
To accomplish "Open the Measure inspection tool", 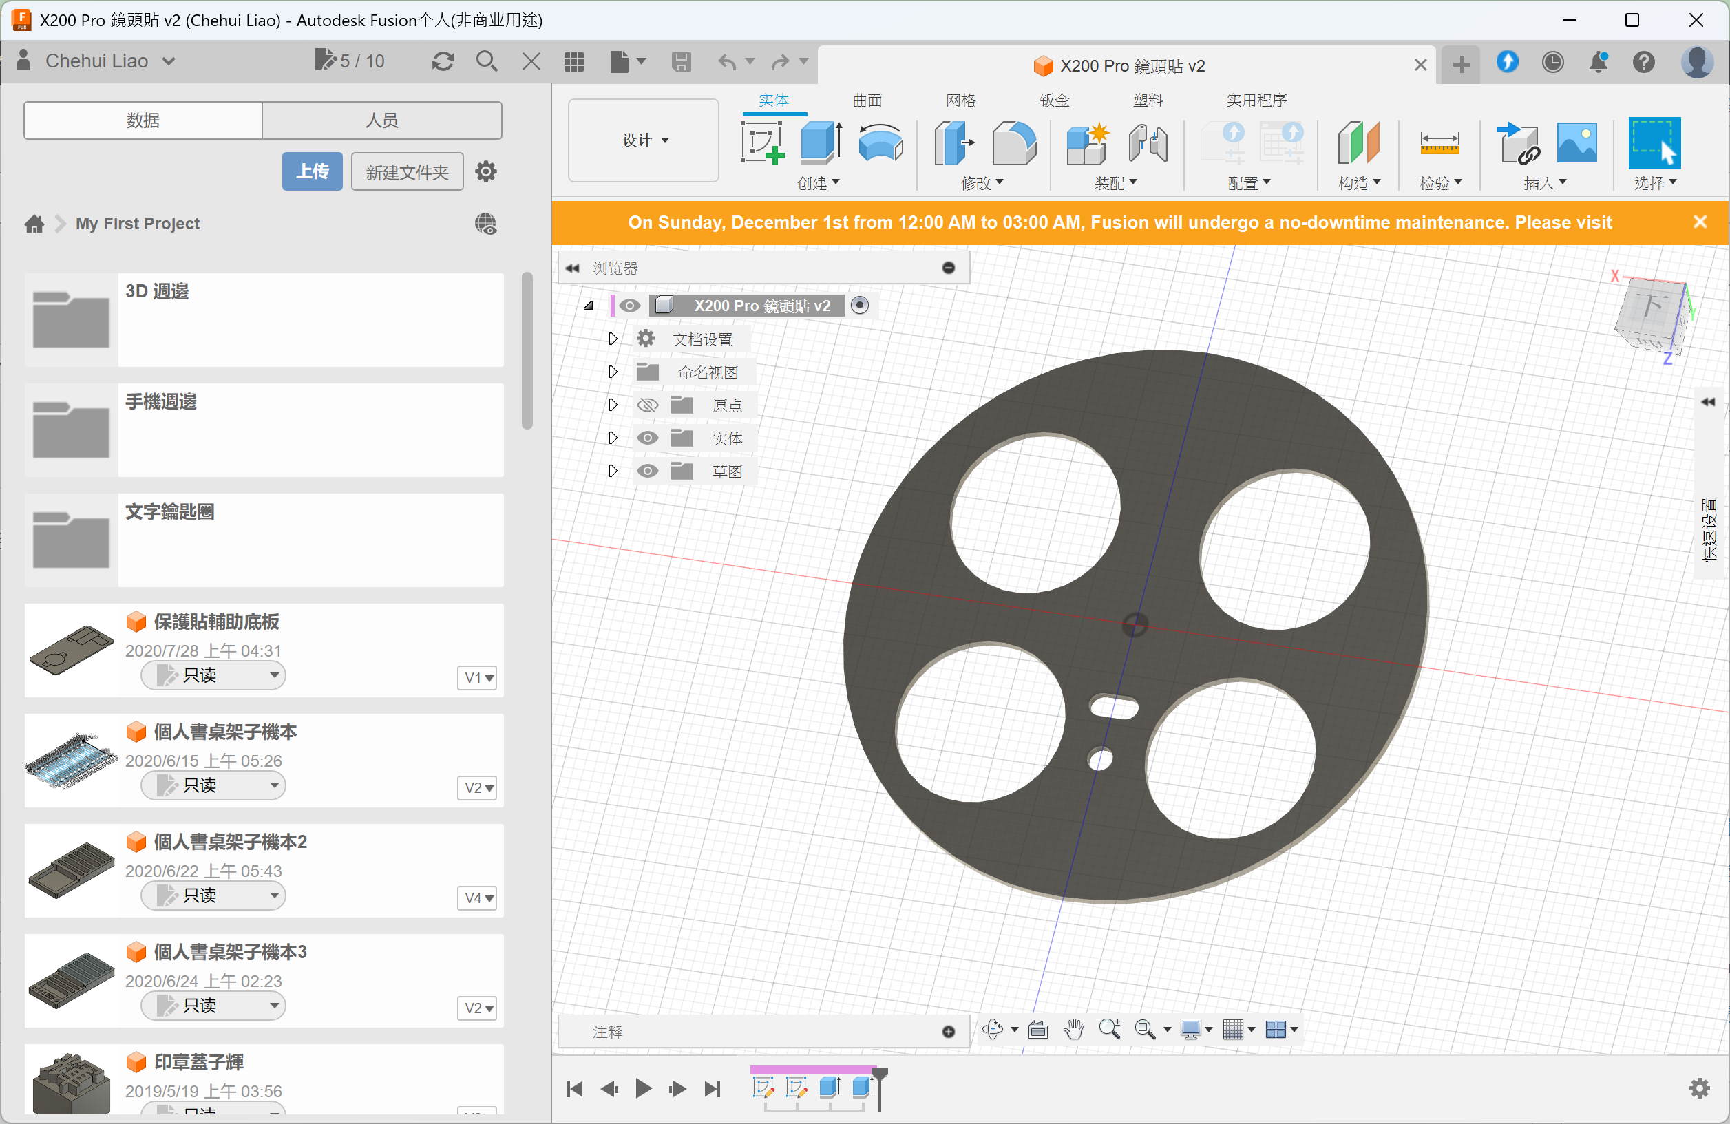I will tap(1439, 142).
